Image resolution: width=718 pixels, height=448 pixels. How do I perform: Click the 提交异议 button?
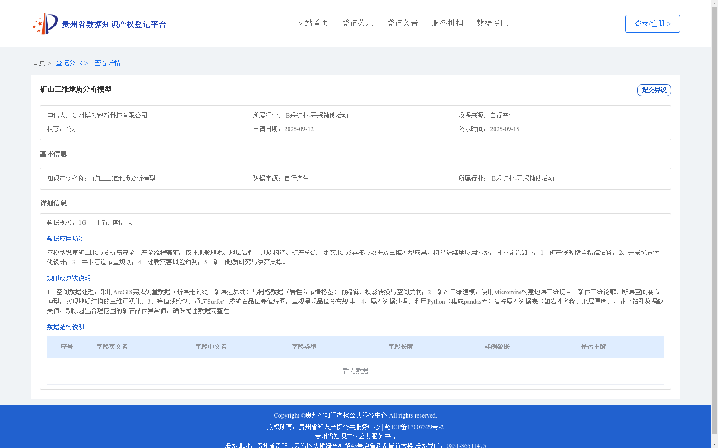654,90
